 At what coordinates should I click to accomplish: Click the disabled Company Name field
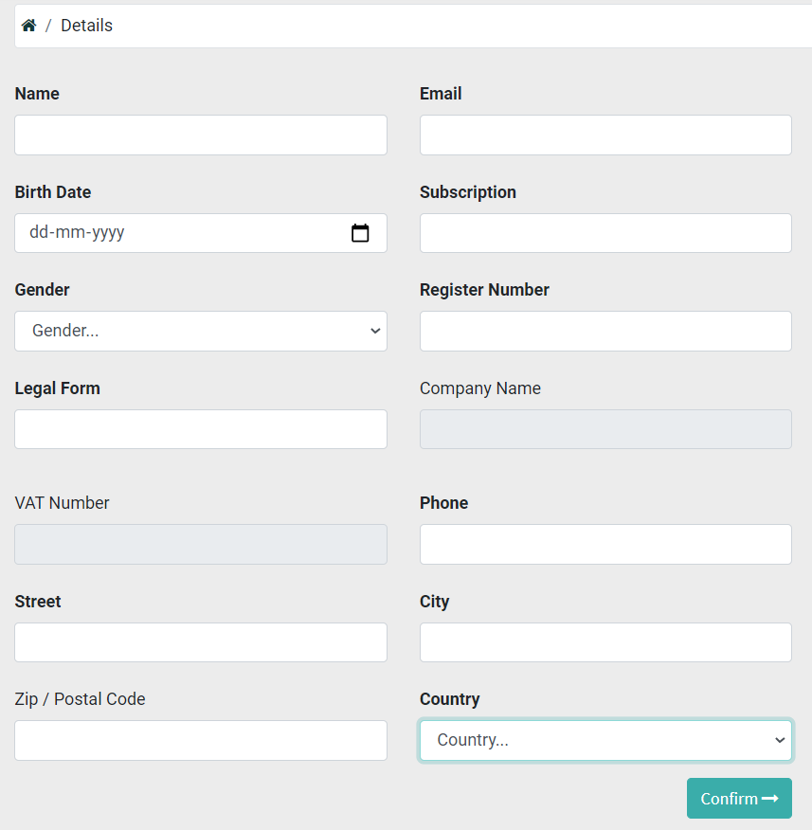605,429
